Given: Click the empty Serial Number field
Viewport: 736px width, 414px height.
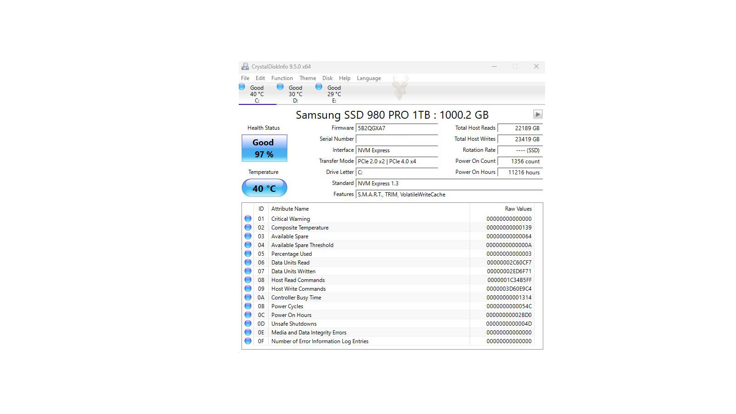Looking at the screenshot, I should 397,139.
